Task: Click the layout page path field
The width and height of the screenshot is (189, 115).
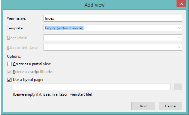Action: click(92, 87)
